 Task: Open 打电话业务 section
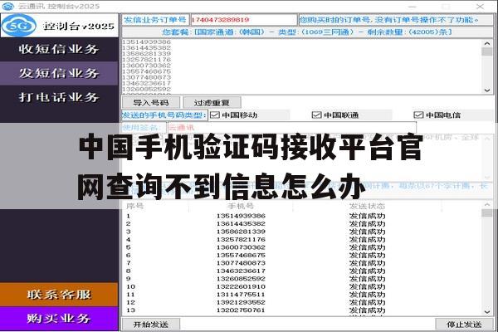coord(59,97)
